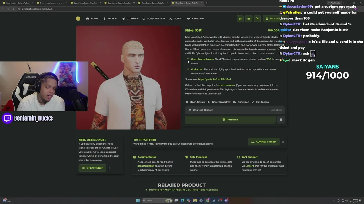Expand the PEDS dropdown menu

(x=110, y=18)
